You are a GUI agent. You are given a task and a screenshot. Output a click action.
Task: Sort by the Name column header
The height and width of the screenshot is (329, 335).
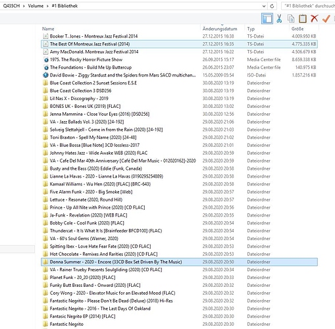pyautogui.click(x=48, y=29)
